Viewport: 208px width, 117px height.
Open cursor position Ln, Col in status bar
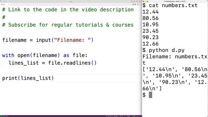[x=109, y=116]
